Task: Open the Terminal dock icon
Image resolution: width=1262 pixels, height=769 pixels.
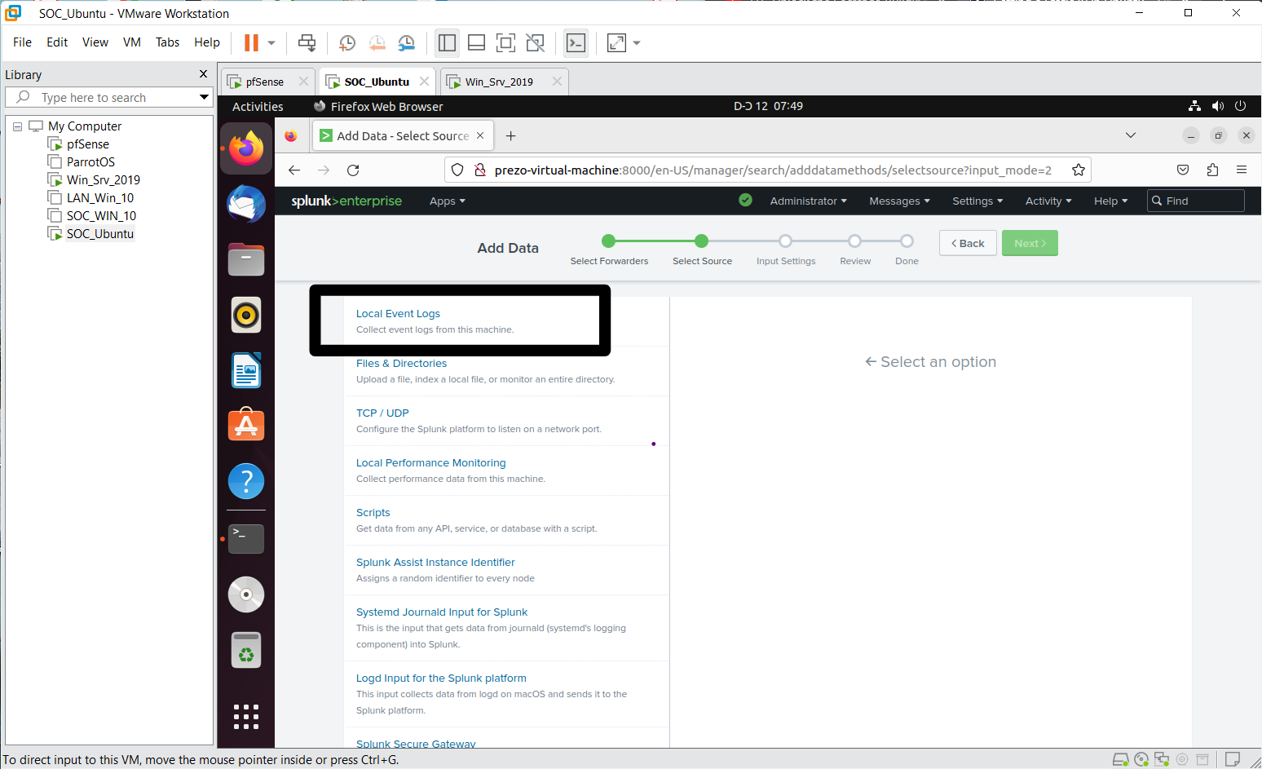Action: (x=246, y=539)
